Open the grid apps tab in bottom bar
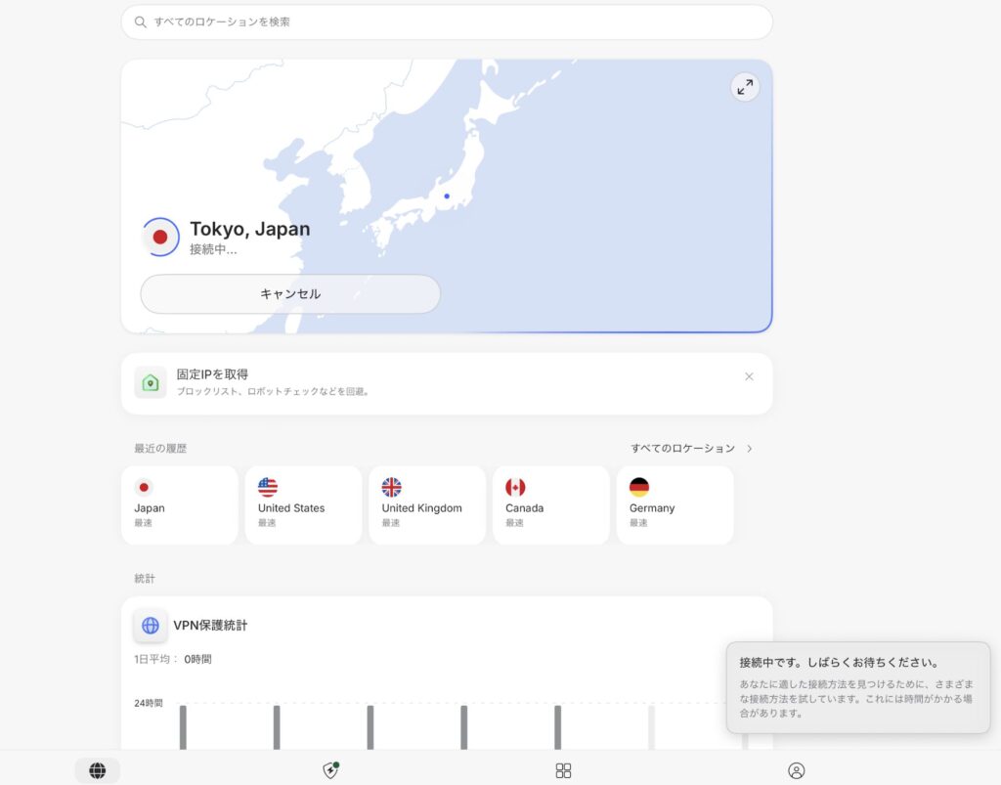Viewport: 1001px width, 785px height. [x=563, y=770]
